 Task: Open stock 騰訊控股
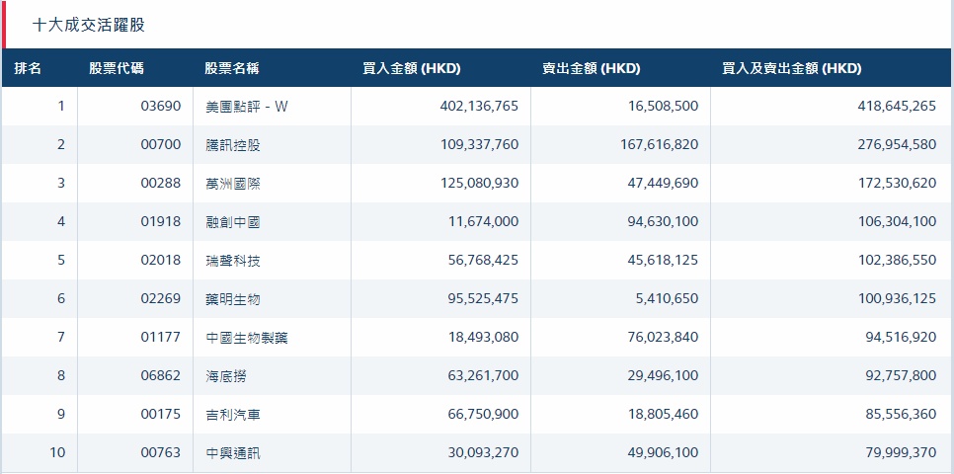pyautogui.click(x=233, y=145)
